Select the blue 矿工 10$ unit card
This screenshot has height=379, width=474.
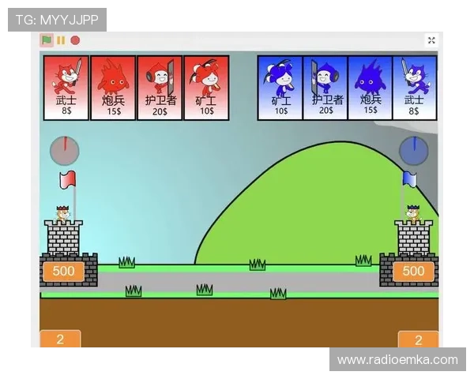coord(280,88)
